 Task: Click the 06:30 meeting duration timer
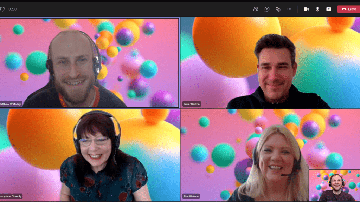[13, 9]
